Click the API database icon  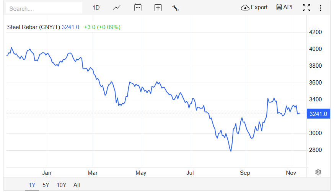279,8
